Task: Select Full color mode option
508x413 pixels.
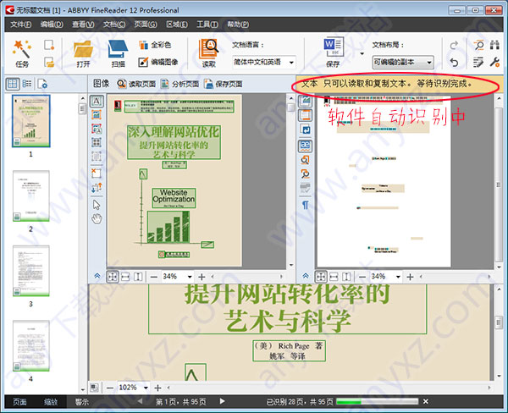Action: point(155,45)
